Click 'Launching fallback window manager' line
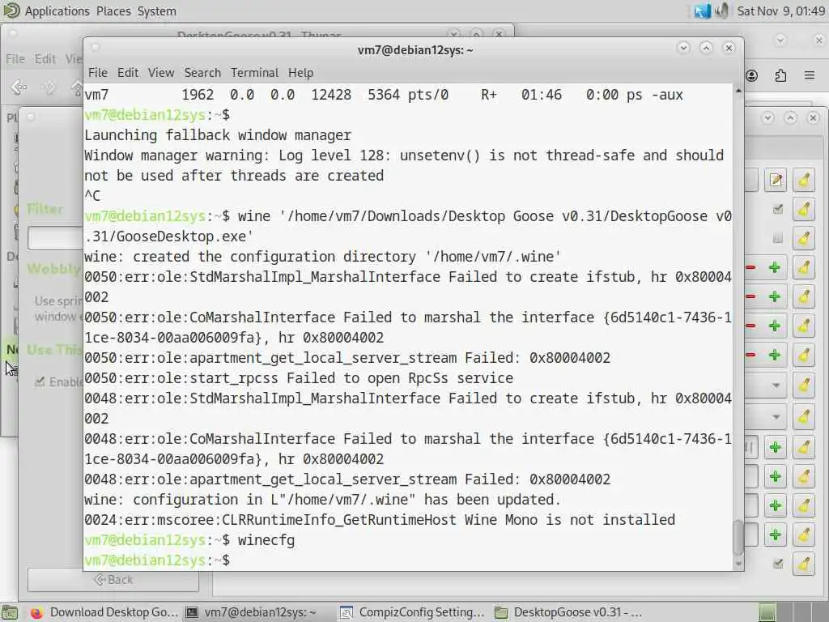 pyautogui.click(x=217, y=135)
